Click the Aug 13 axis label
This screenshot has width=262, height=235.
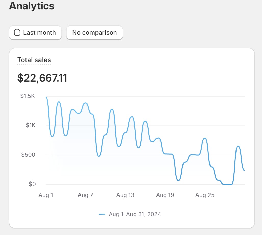coord(125,195)
